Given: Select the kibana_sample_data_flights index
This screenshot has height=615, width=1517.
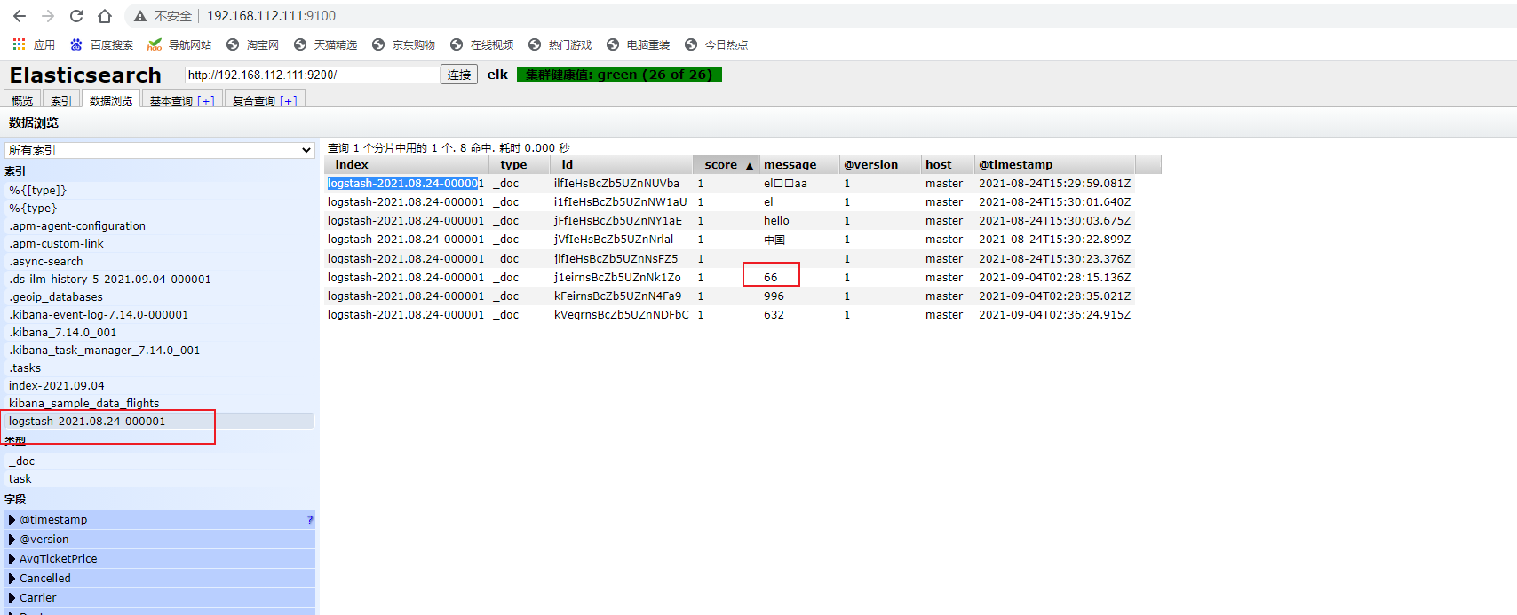Looking at the screenshot, I should (x=160, y=404).
